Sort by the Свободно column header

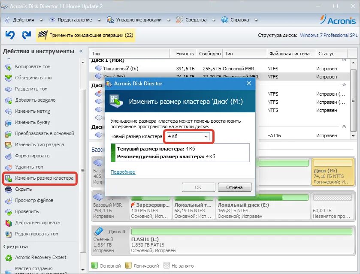[209, 54]
